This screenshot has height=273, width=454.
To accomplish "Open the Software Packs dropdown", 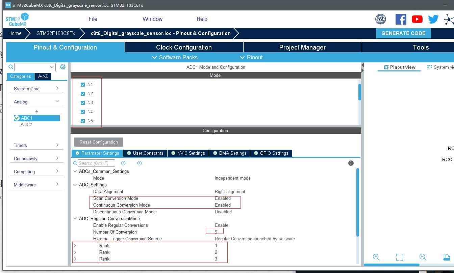I will pos(175,57).
